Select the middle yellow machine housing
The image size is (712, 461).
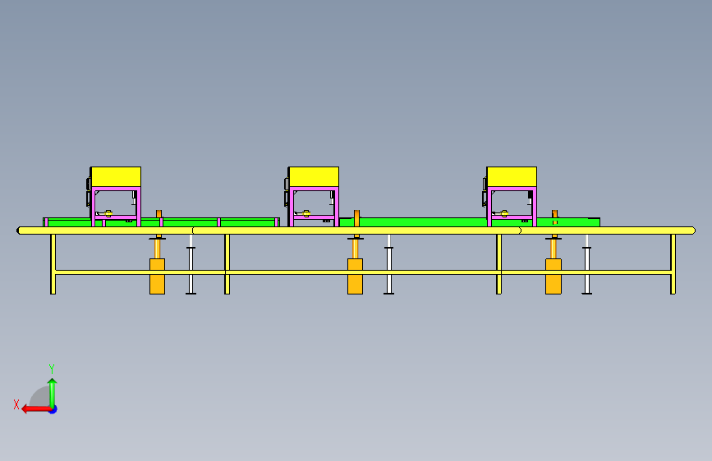[x=314, y=177]
